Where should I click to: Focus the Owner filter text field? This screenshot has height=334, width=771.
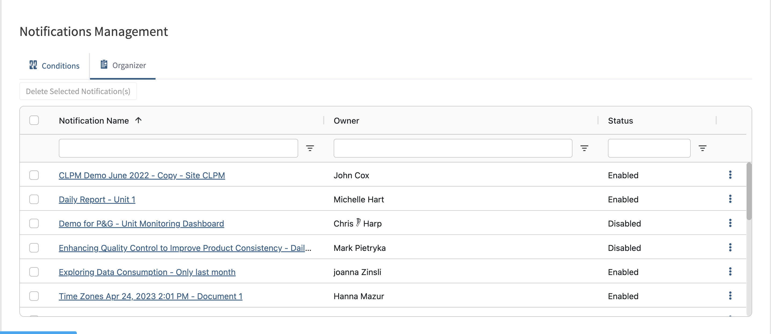coord(453,148)
